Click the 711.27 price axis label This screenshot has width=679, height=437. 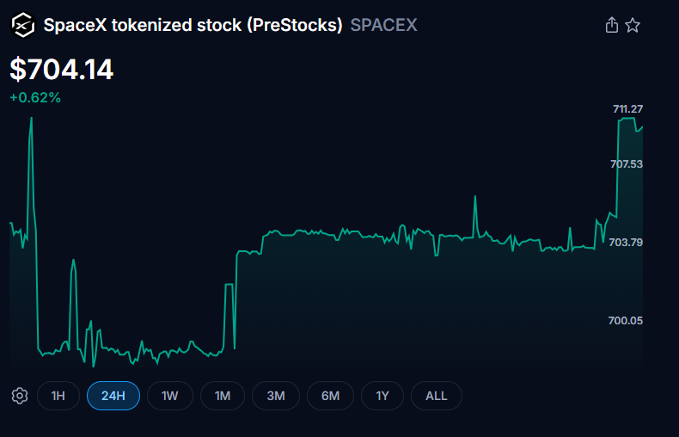click(627, 109)
